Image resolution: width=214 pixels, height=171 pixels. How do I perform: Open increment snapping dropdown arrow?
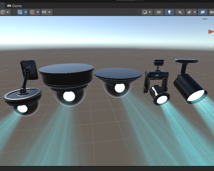[49, 12]
